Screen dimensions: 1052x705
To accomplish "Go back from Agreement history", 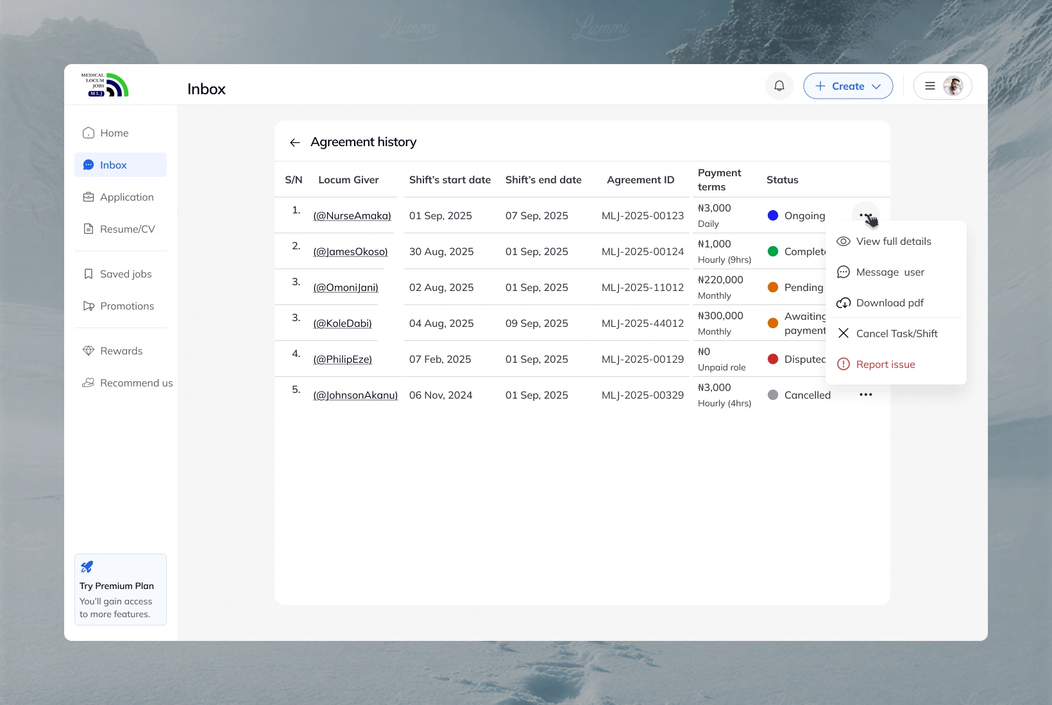I will point(295,142).
